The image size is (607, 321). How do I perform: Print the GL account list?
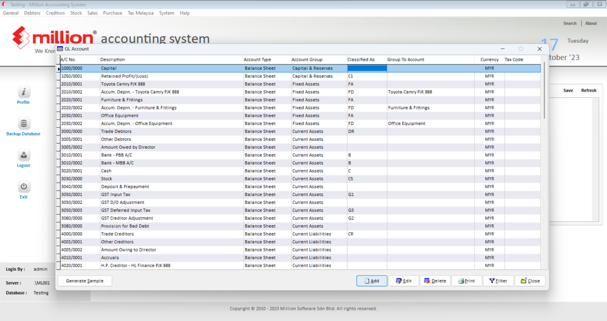pyautogui.click(x=467, y=281)
